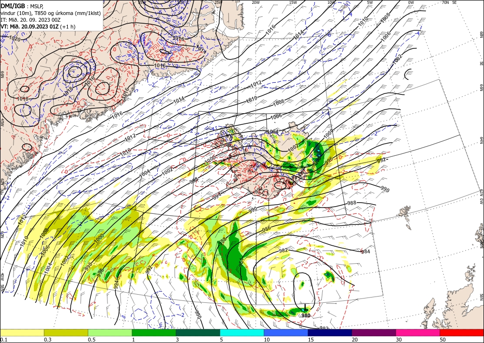484x343 pixels.
Task: Click the 'vindur (10m), T850 og úrkoma' line
Action: tap(51, 13)
